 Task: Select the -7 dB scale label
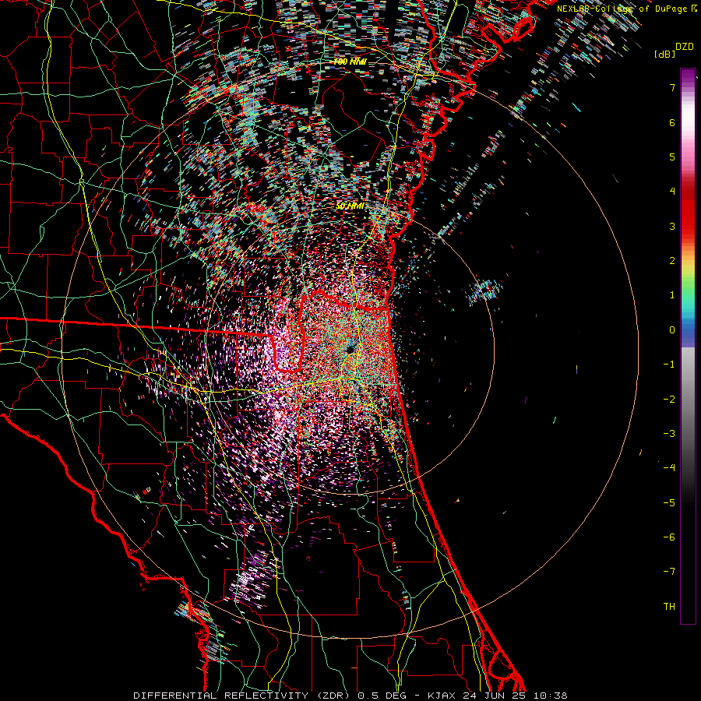[x=669, y=572]
